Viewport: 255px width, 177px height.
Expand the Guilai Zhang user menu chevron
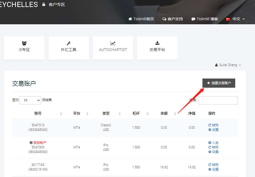240,65
